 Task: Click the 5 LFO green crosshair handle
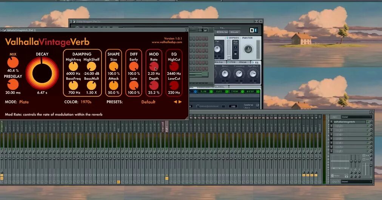click(x=211, y=91)
